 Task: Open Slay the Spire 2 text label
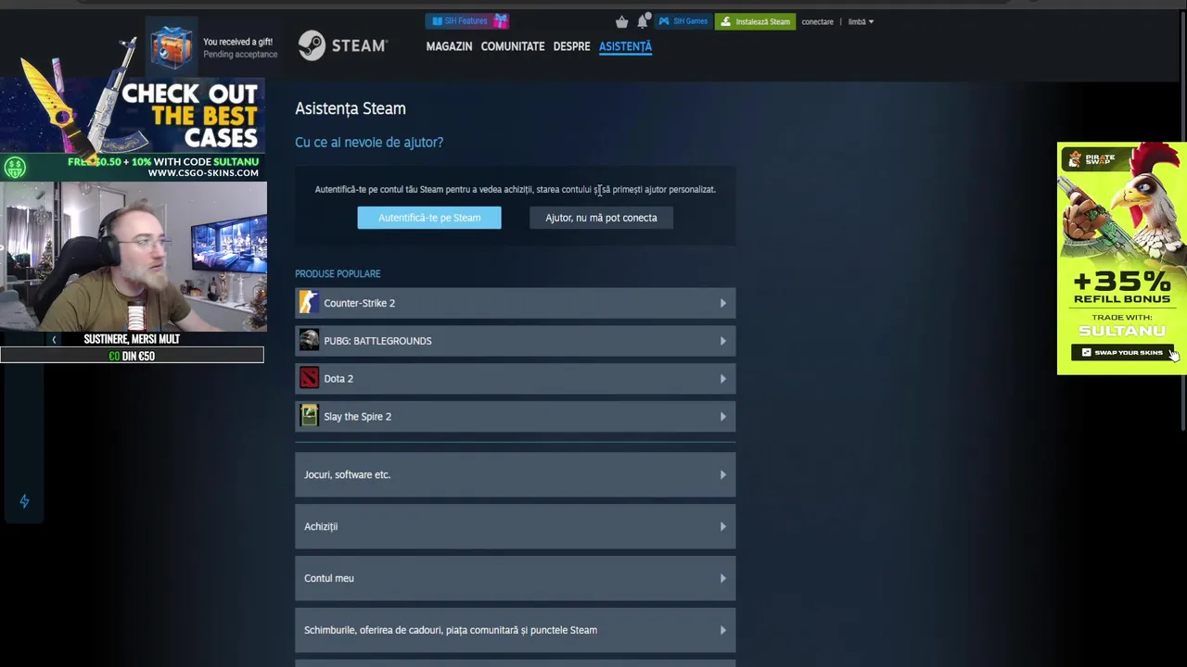357,417
